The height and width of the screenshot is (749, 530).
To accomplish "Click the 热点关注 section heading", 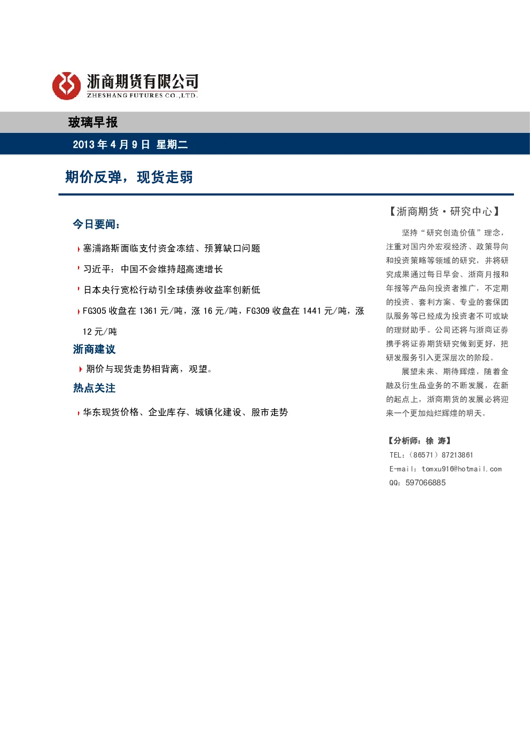I will point(94,388).
